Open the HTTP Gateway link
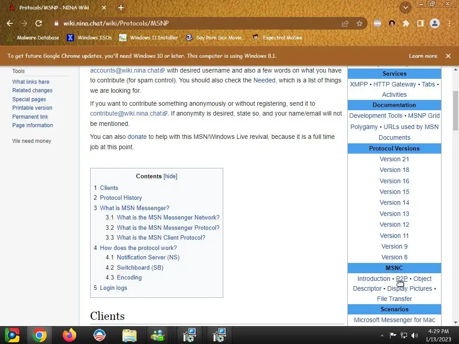459x344 pixels. (394, 84)
